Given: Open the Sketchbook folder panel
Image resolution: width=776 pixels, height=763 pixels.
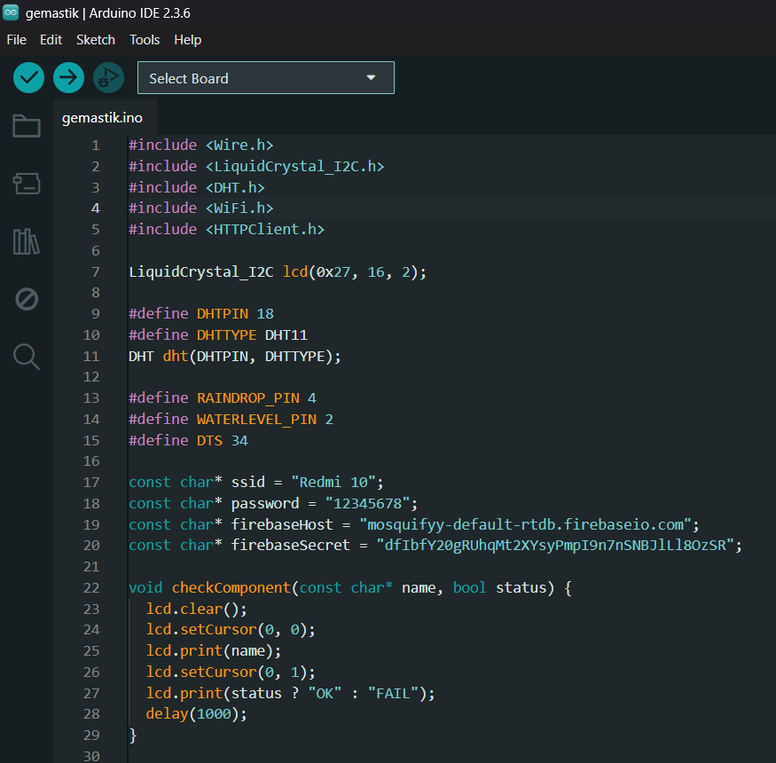Looking at the screenshot, I should pyautogui.click(x=27, y=126).
